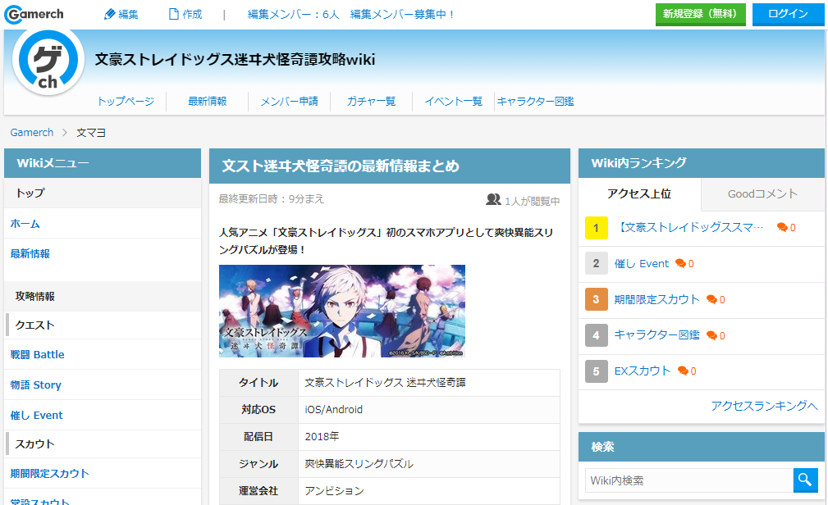828x505 pixels.
Task: Click the Wiki内検索 input field
Action: tap(689, 480)
